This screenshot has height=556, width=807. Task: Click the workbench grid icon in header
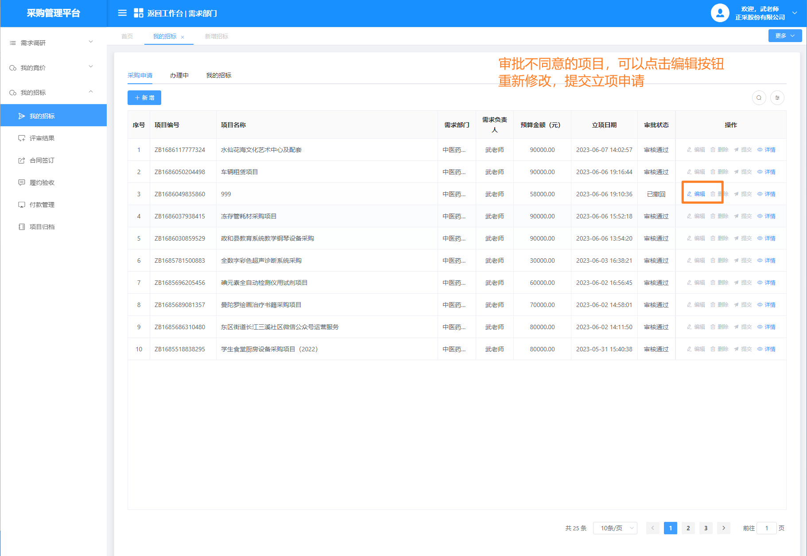coord(138,13)
